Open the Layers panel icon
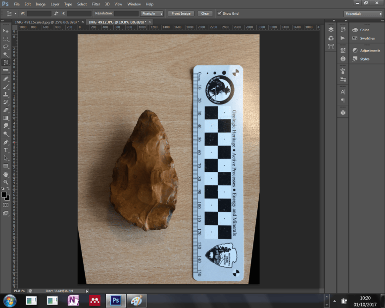Screen dimensions: 385x308 331,30
